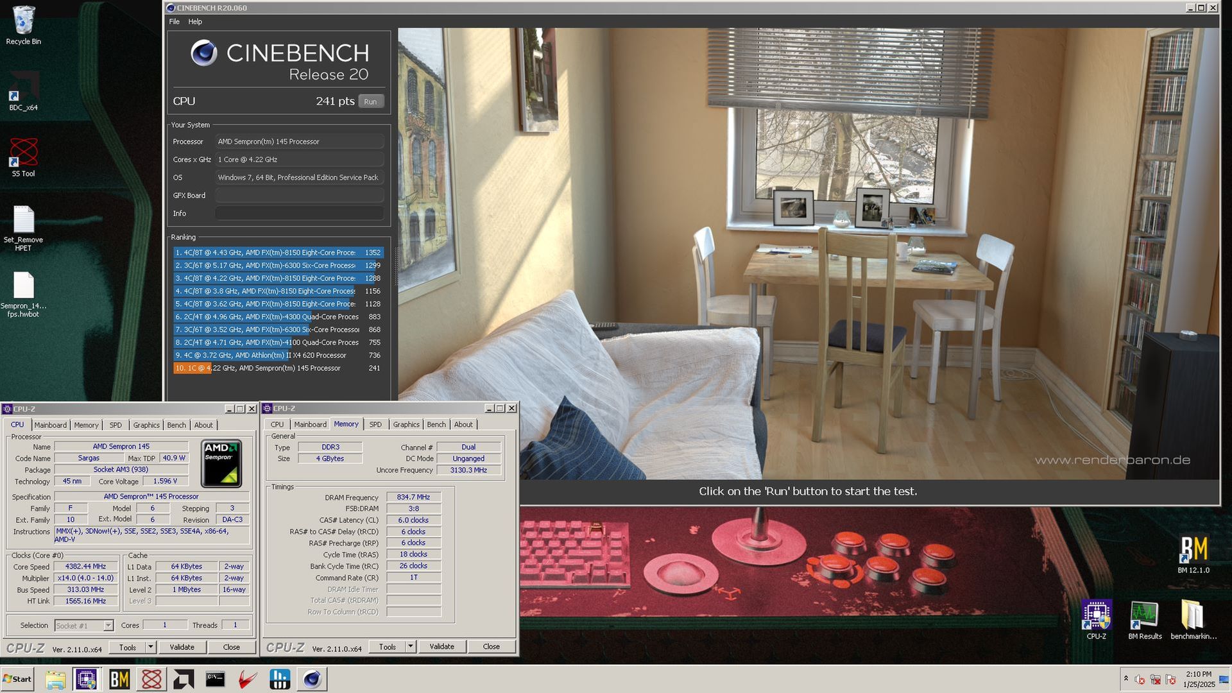
Task: Click the Core Speed value 4382.44 MHz
Action: (86, 567)
